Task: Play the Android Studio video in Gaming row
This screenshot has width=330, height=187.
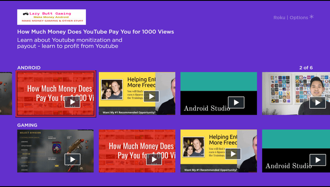Action: 318,160
